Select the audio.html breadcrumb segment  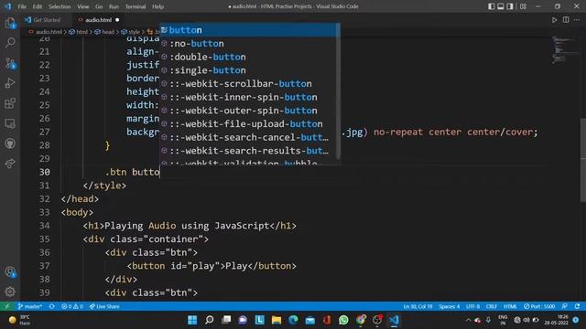[x=46, y=32]
